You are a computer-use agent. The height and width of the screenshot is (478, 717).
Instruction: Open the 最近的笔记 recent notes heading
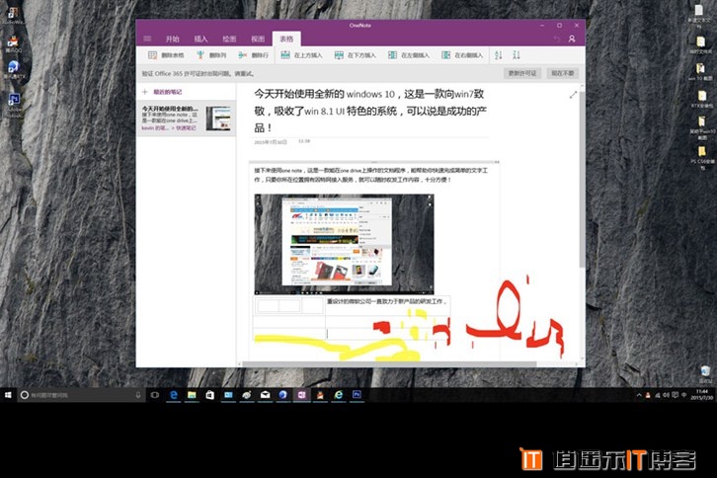[x=167, y=92]
